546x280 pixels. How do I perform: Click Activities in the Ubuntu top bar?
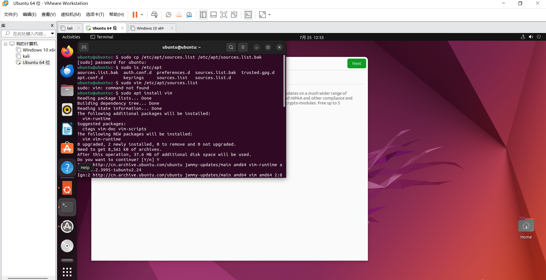coord(71,37)
